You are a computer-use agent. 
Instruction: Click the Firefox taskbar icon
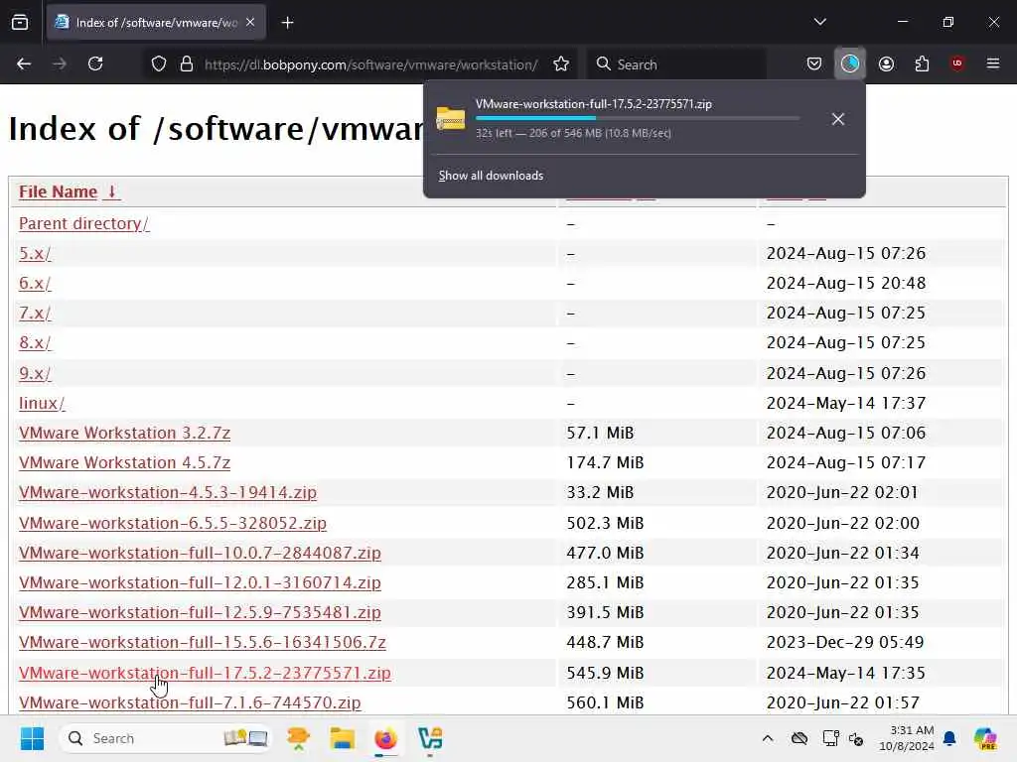tap(386, 738)
